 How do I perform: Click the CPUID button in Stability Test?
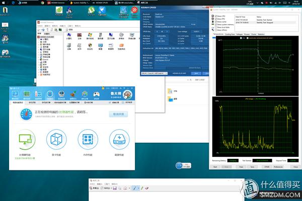[267, 167]
